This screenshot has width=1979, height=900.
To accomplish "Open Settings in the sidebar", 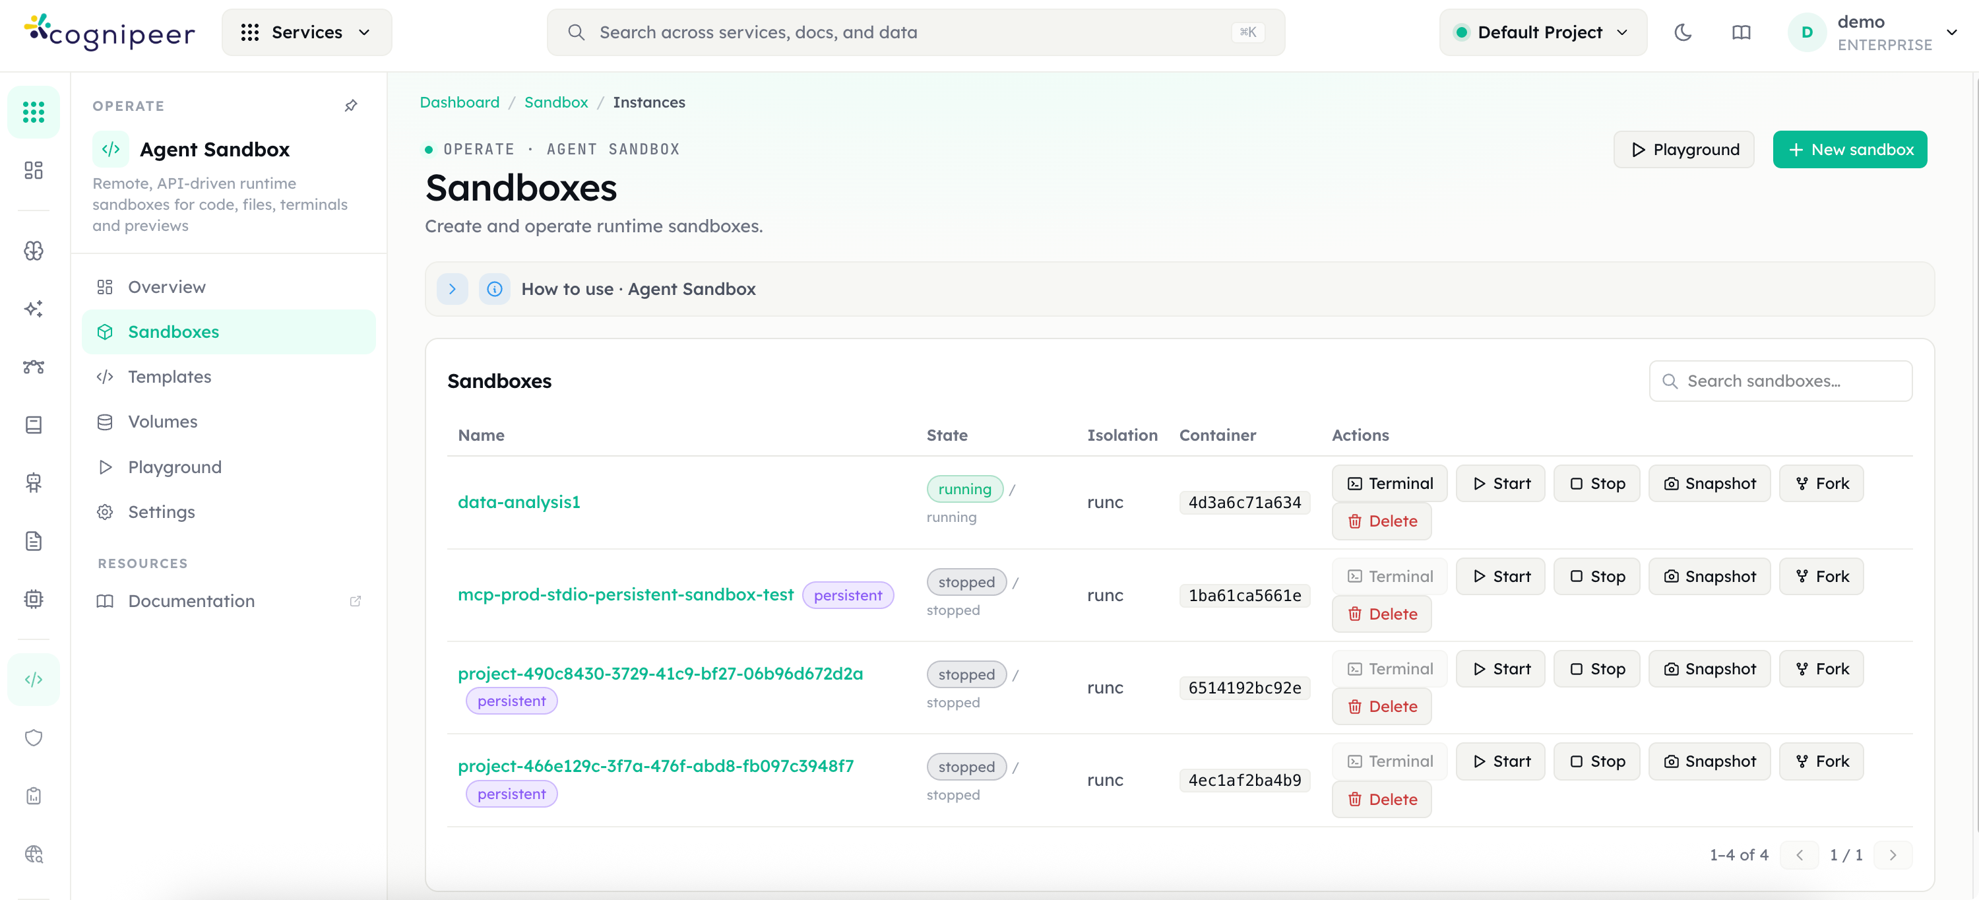I will click(229, 512).
